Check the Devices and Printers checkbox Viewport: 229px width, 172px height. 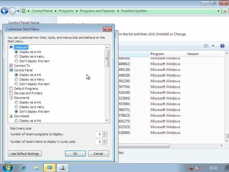pyautogui.click(x=11, y=93)
